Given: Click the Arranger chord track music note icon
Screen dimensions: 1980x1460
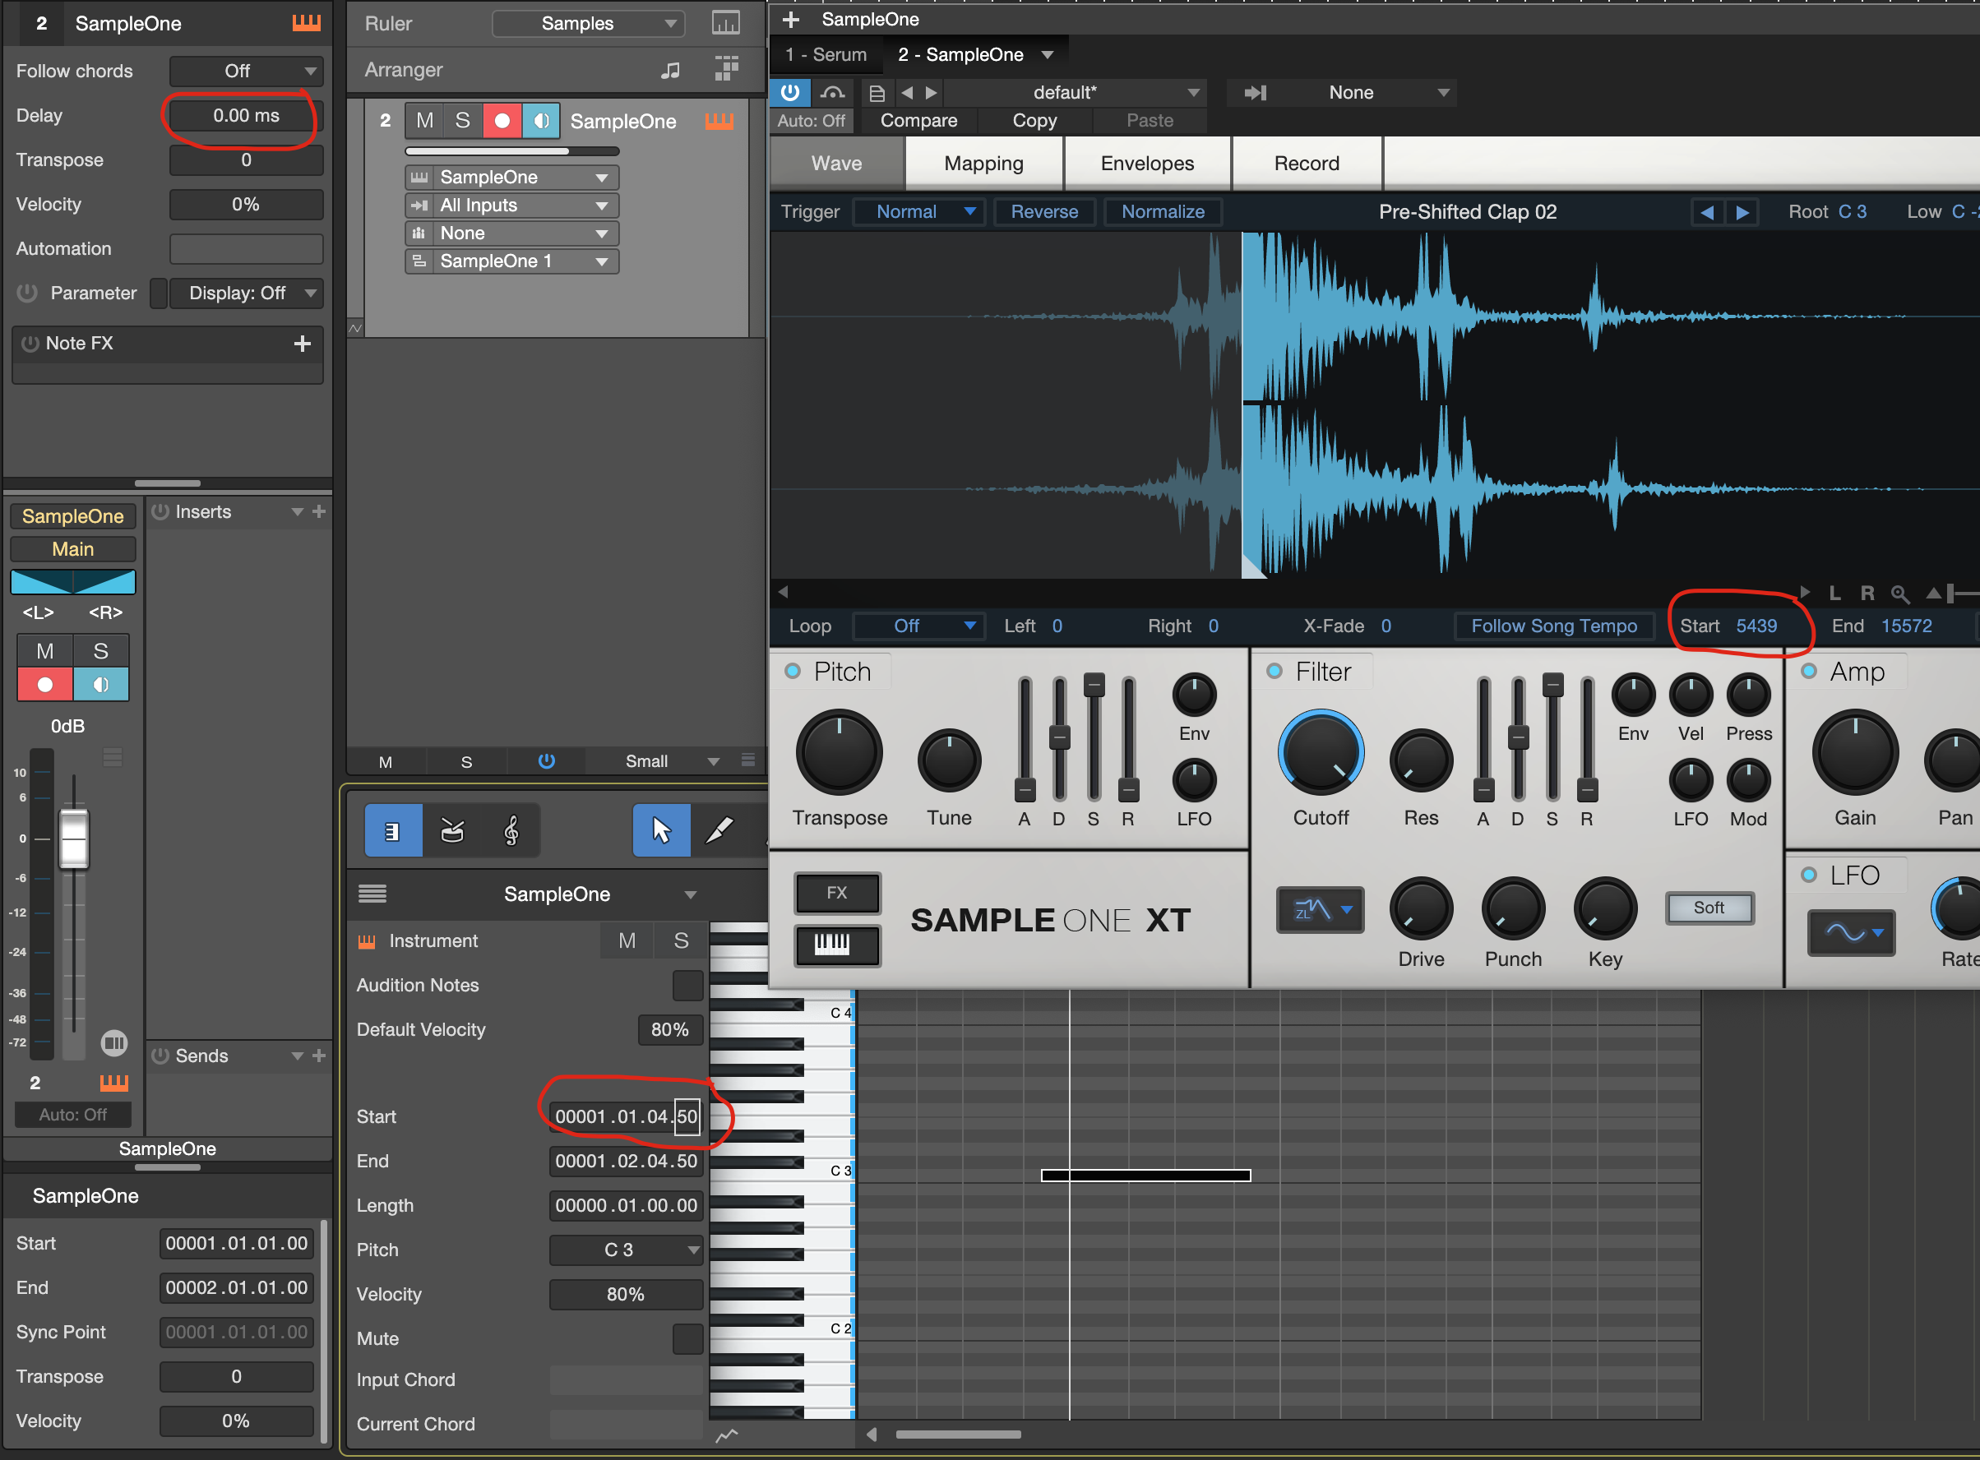Looking at the screenshot, I should pyautogui.click(x=671, y=70).
